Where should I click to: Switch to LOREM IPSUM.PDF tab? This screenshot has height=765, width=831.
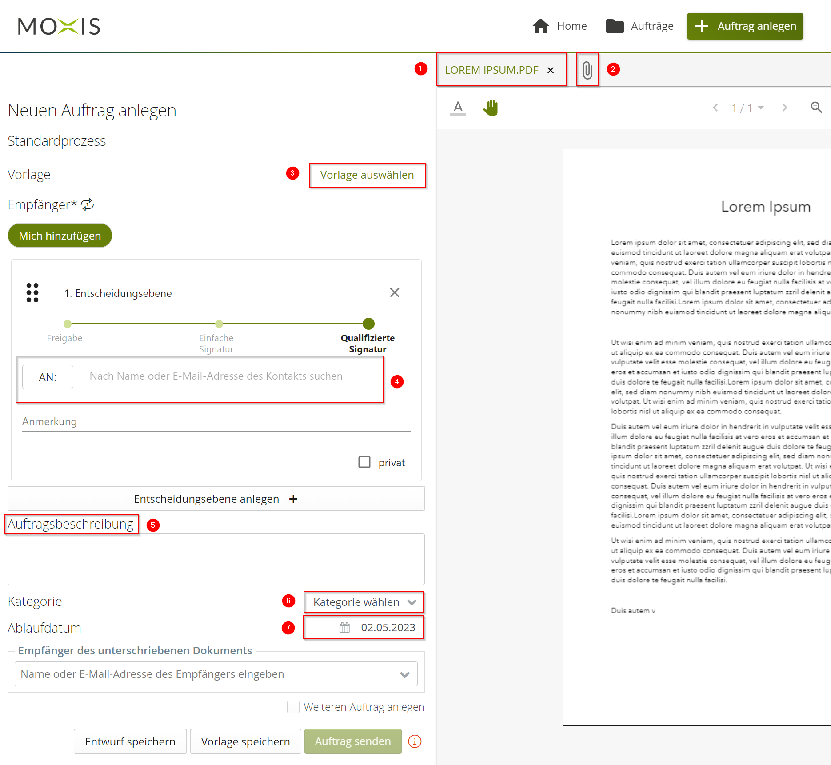[x=491, y=70]
